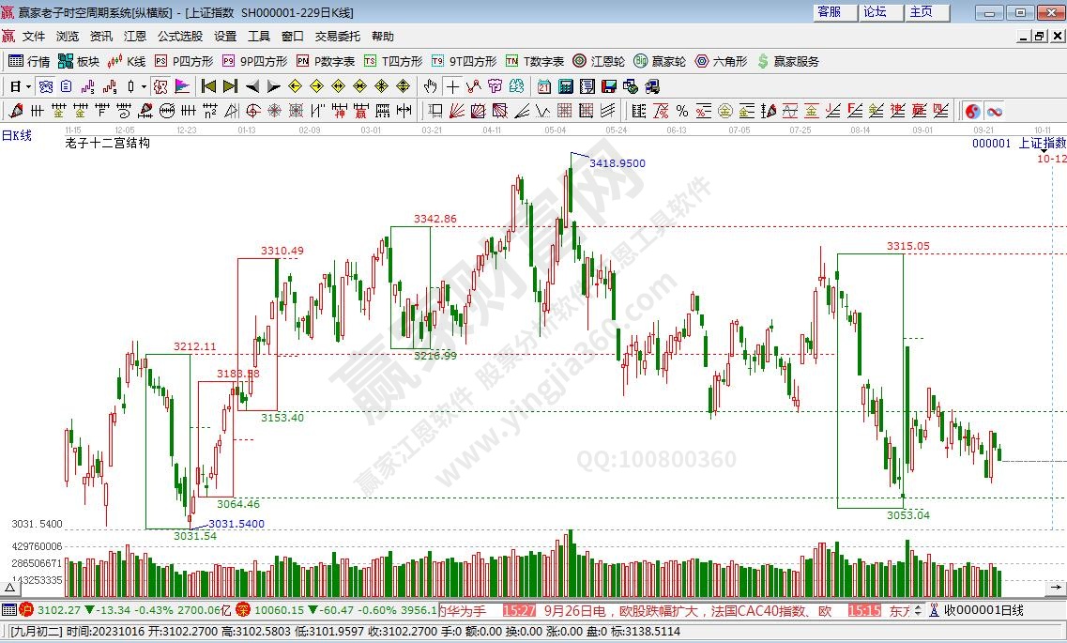This screenshot has width=1067, height=643.
Task: Select the hand pan tool
Action: click(x=430, y=86)
